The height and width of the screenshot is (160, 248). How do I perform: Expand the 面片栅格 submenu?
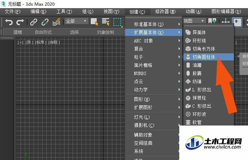(x=153, y=65)
